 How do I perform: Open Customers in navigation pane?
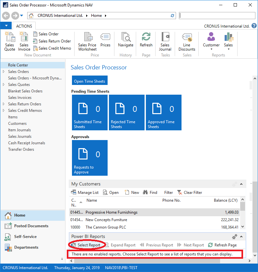pos(17,124)
